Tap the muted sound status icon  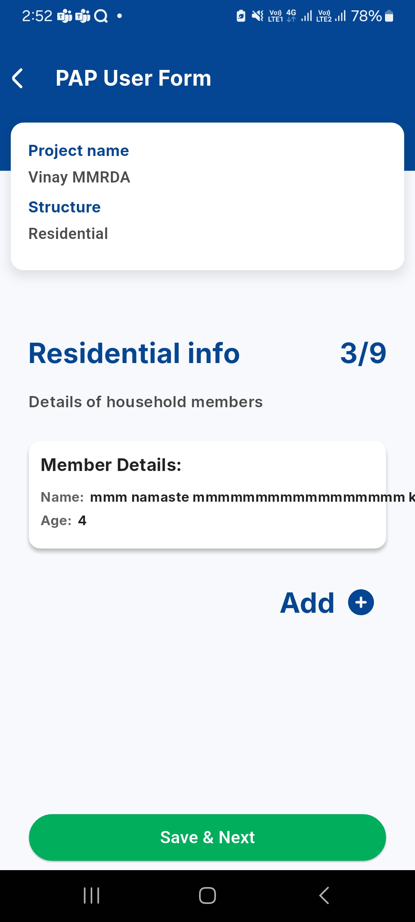pyautogui.click(x=257, y=16)
